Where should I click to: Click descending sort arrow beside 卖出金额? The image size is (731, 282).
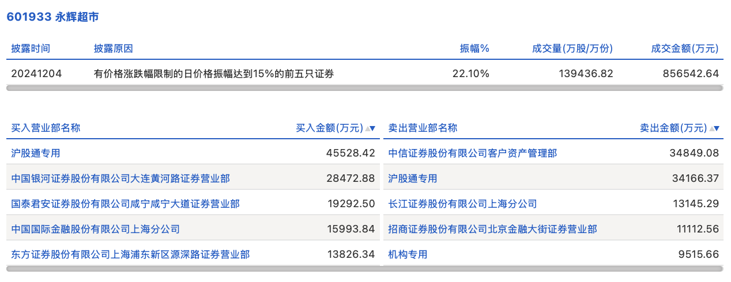[717, 128]
